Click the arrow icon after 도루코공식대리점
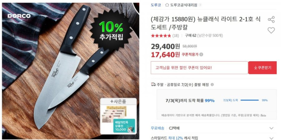281x140 pixels. pyautogui.click(x=200, y=5)
